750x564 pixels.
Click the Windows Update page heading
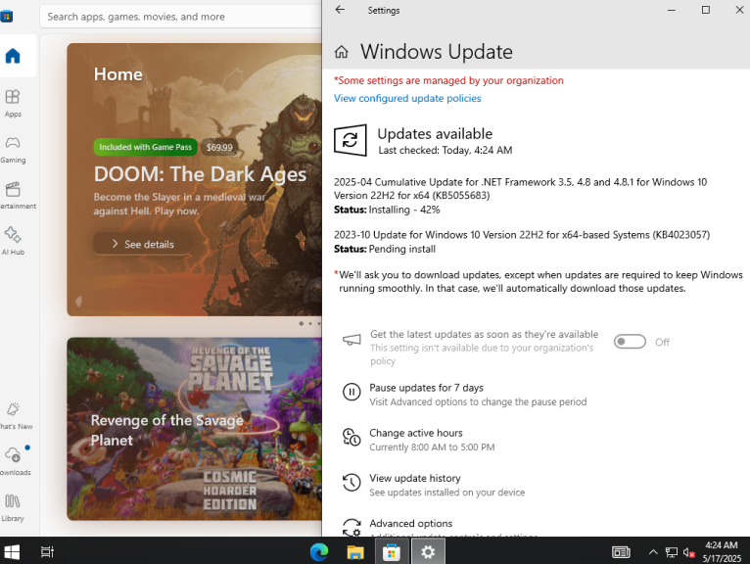[437, 52]
